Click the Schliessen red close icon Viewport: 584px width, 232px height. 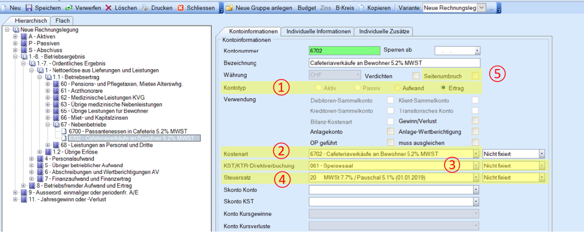click(x=181, y=8)
